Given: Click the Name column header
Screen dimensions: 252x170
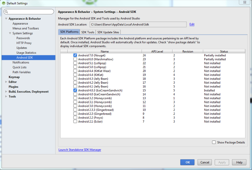Looking at the screenshot, I should (105, 51).
